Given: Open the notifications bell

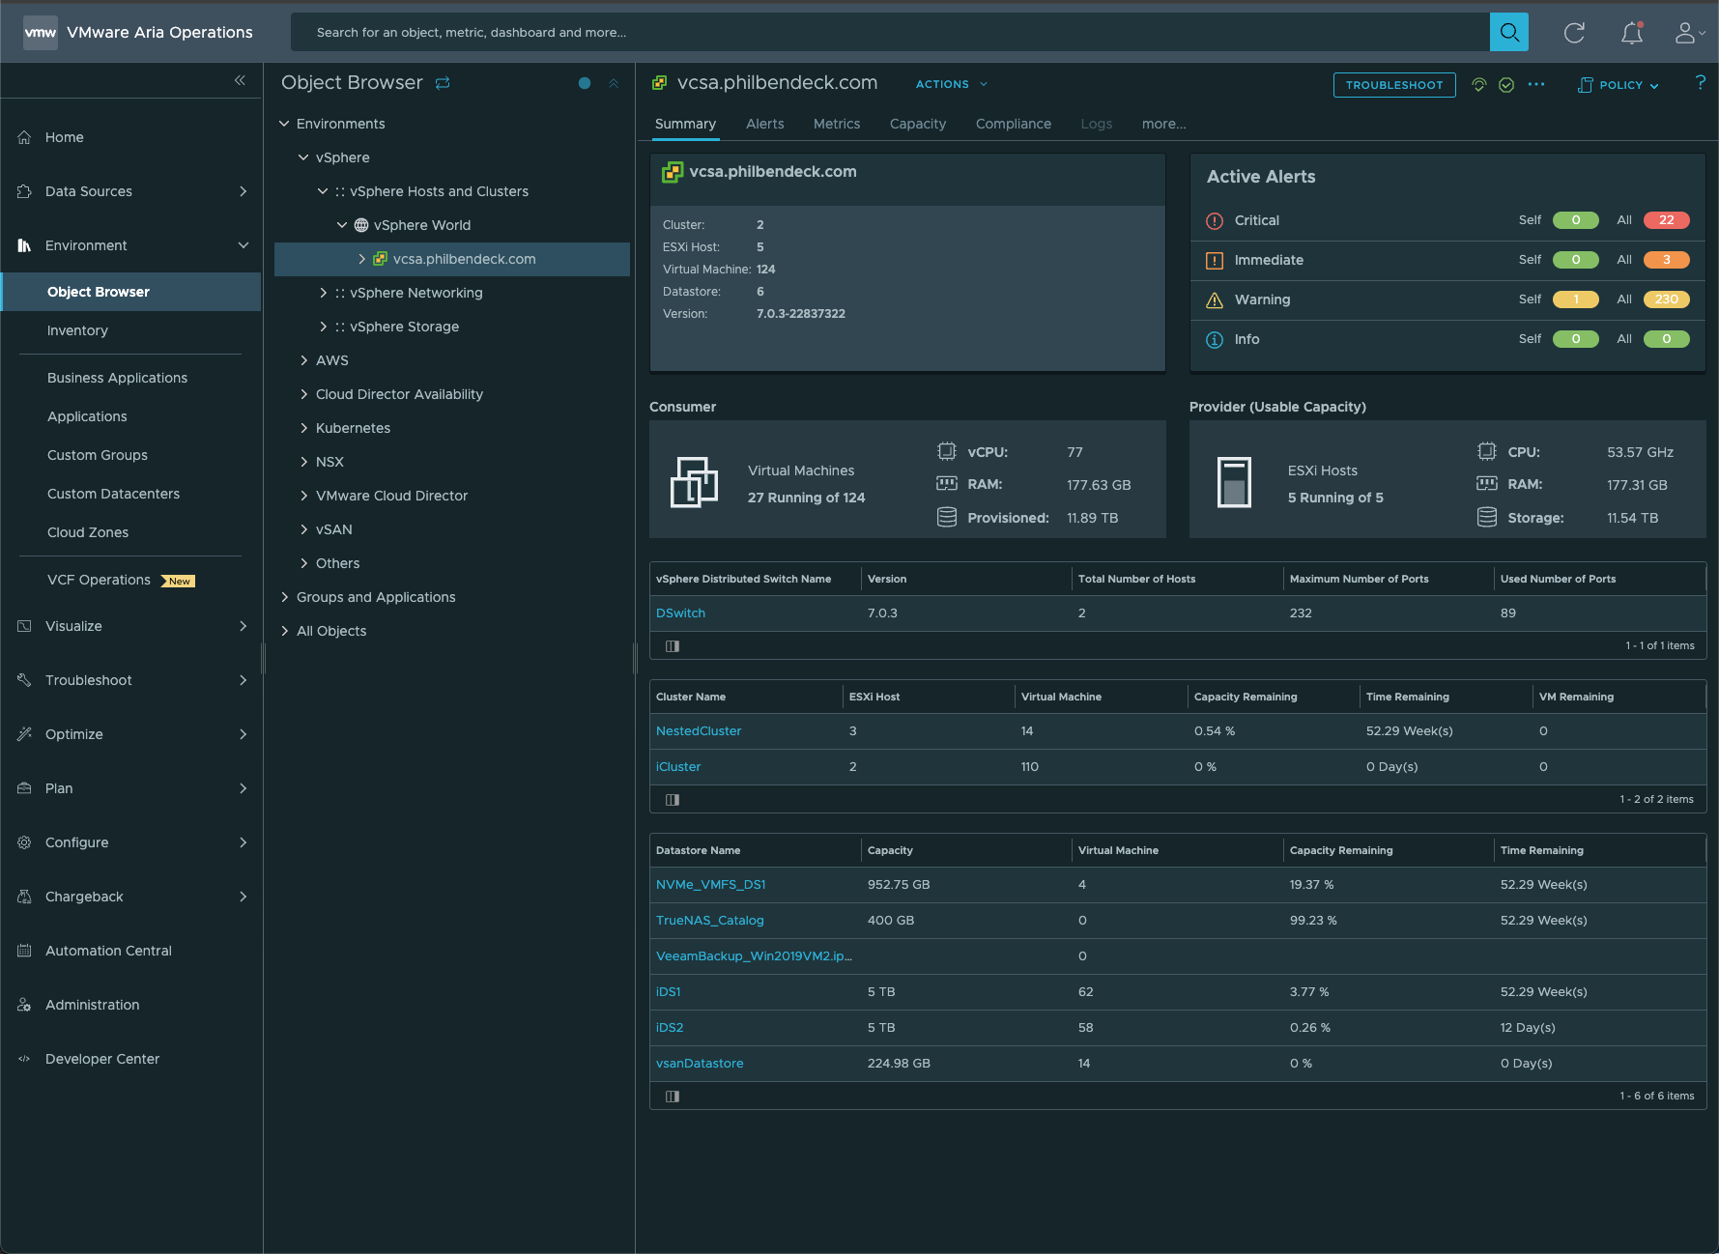Looking at the screenshot, I should tap(1632, 33).
